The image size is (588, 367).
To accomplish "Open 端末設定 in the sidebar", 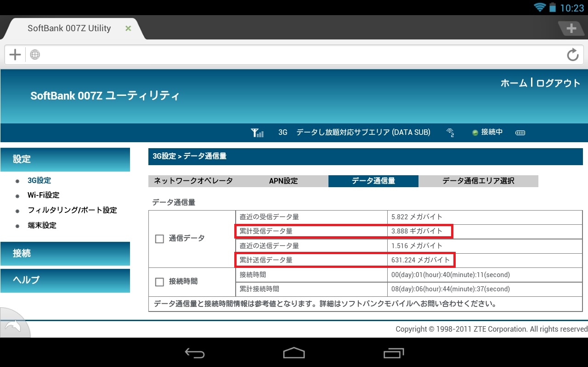I will pos(42,225).
